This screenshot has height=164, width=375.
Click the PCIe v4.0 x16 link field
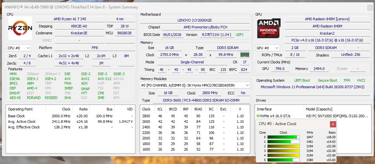[327, 40]
